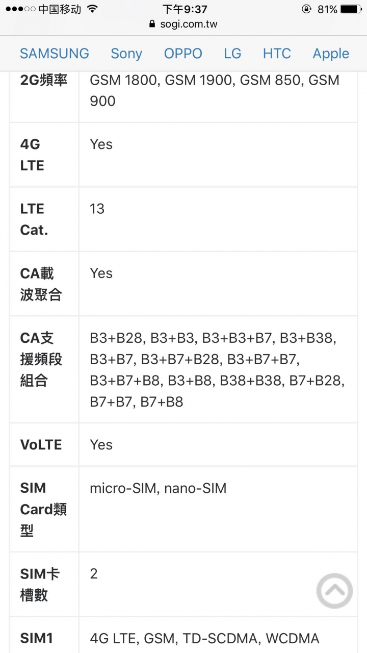Go to the Apple brand page
This screenshot has width=367, height=653.
pos(331,54)
